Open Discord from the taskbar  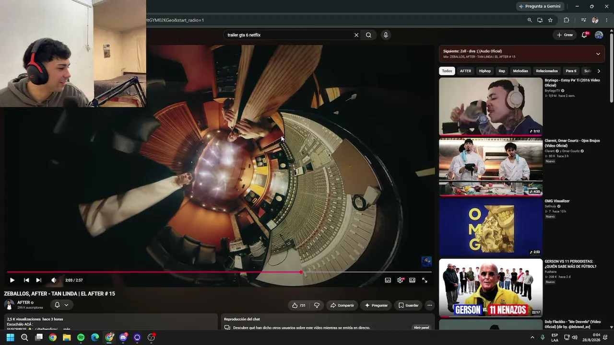pos(123,337)
